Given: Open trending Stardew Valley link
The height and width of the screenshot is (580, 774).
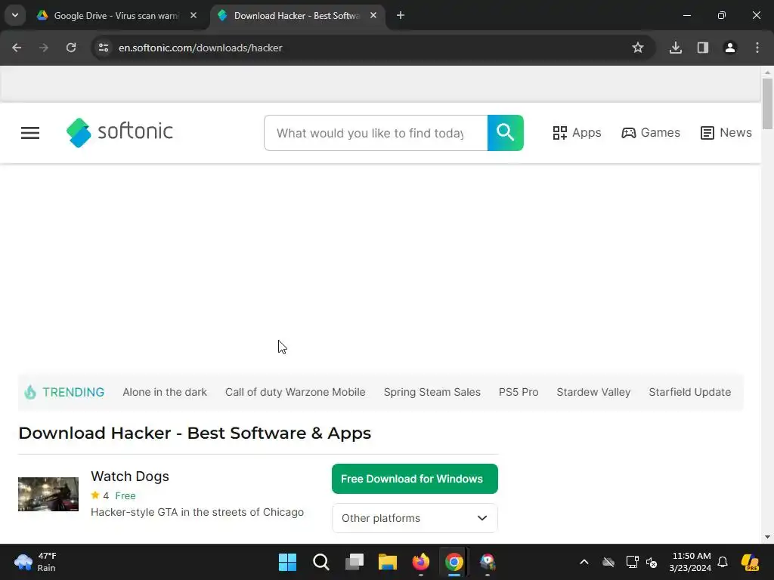Looking at the screenshot, I should pos(593,392).
